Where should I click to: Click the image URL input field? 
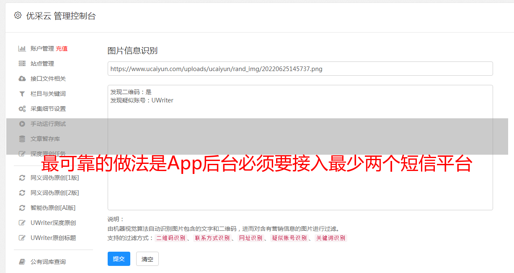[300, 69]
